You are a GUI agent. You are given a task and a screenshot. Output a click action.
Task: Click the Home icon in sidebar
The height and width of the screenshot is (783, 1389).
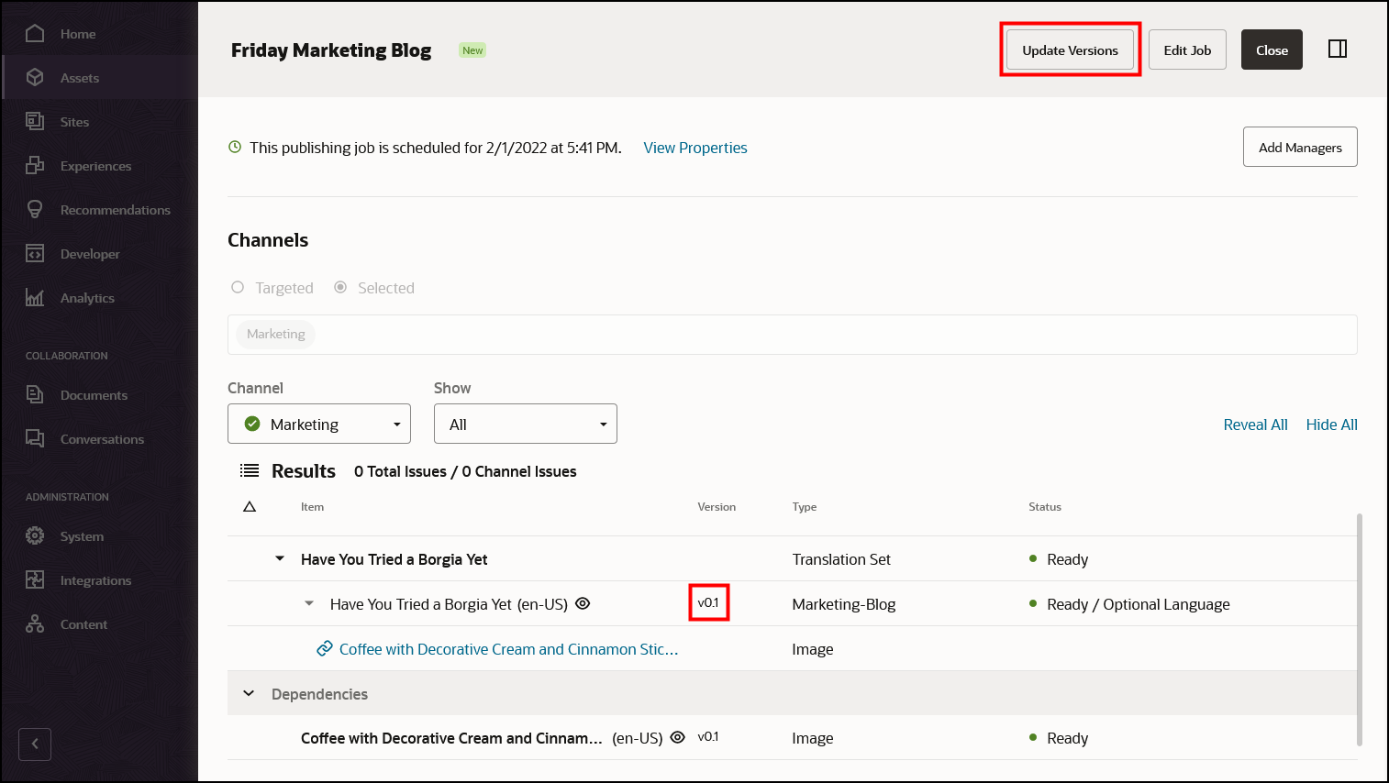coord(35,34)
